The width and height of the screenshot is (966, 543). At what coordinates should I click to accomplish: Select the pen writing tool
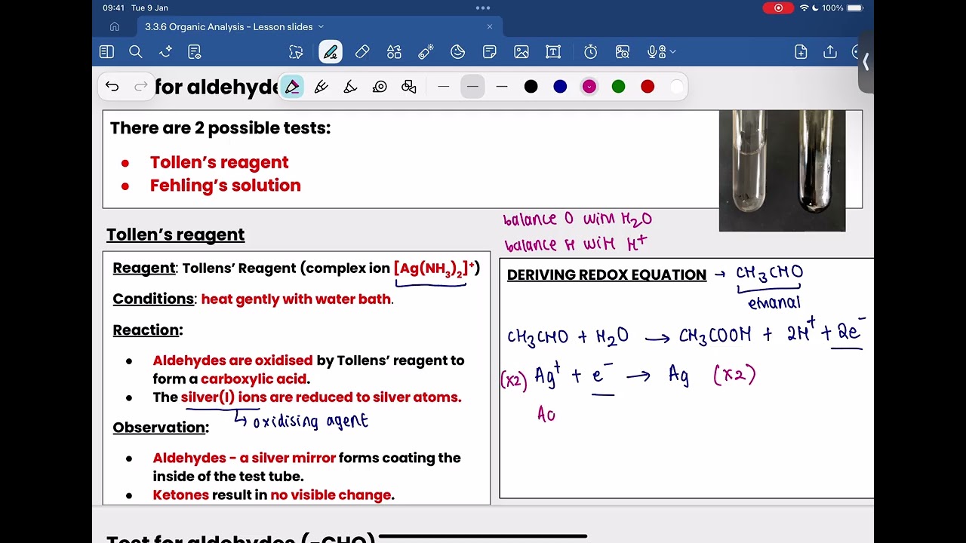(x=331, y=52)
